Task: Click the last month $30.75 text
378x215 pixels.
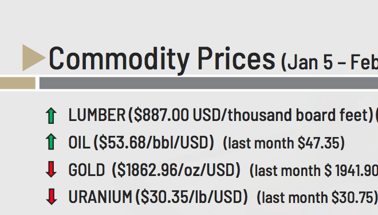Action: (317, 197)
